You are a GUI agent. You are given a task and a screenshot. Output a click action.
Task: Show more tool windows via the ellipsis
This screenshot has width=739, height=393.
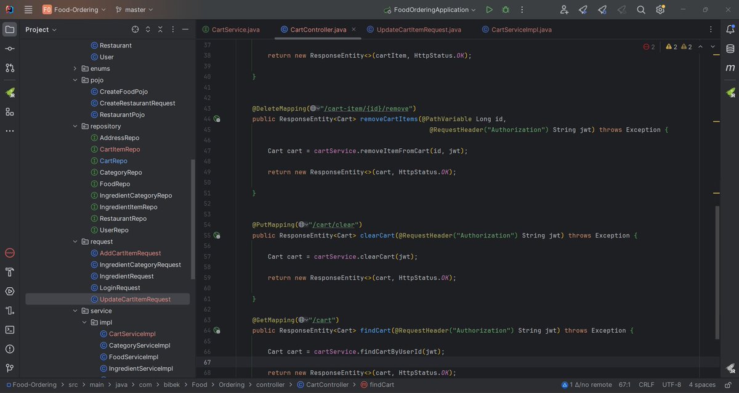point(10,131)
